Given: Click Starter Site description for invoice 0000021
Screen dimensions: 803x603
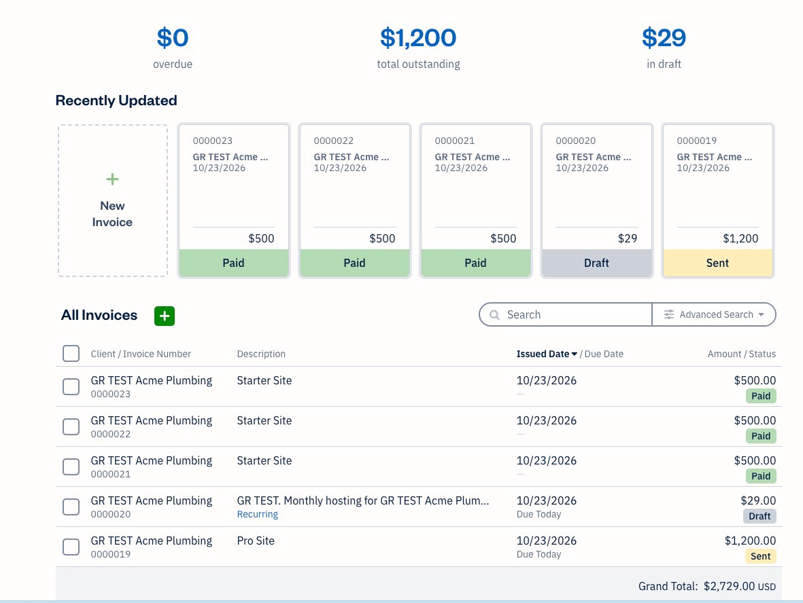Looking at the screenshot, I should (264, 460).
